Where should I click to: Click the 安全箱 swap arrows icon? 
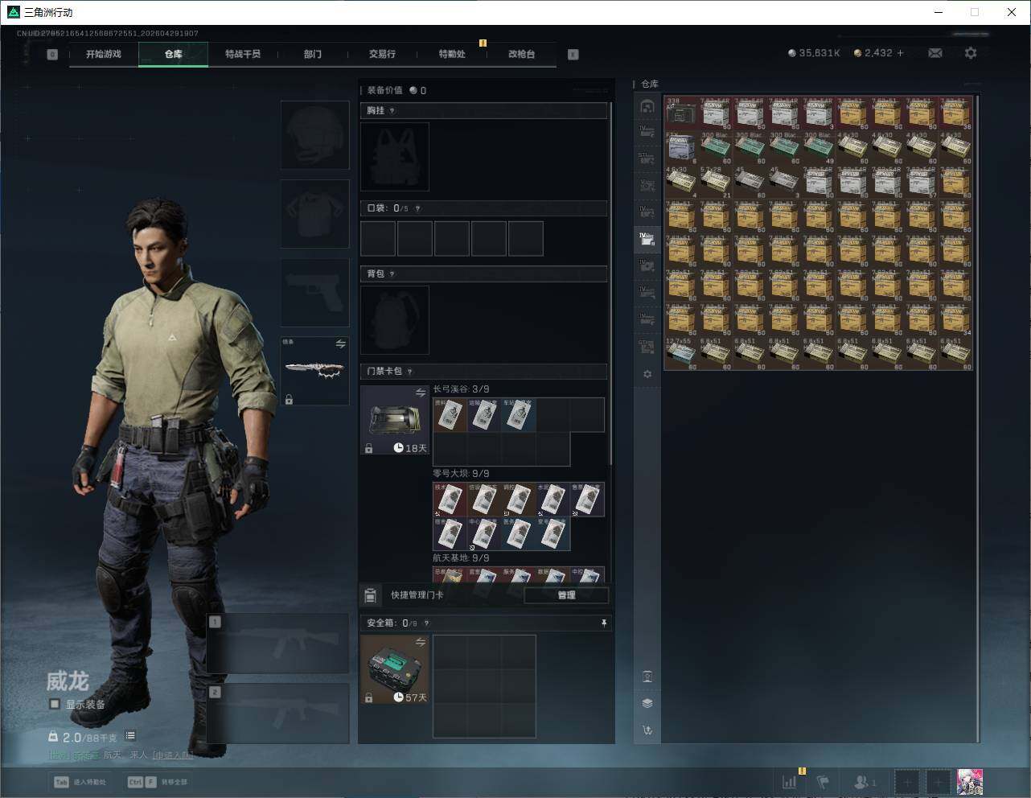(x=420, y=642)
